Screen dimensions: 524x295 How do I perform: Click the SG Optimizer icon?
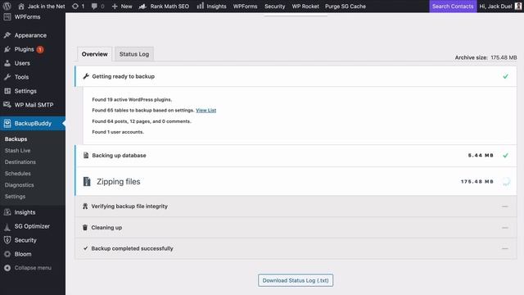coord(7,227)
